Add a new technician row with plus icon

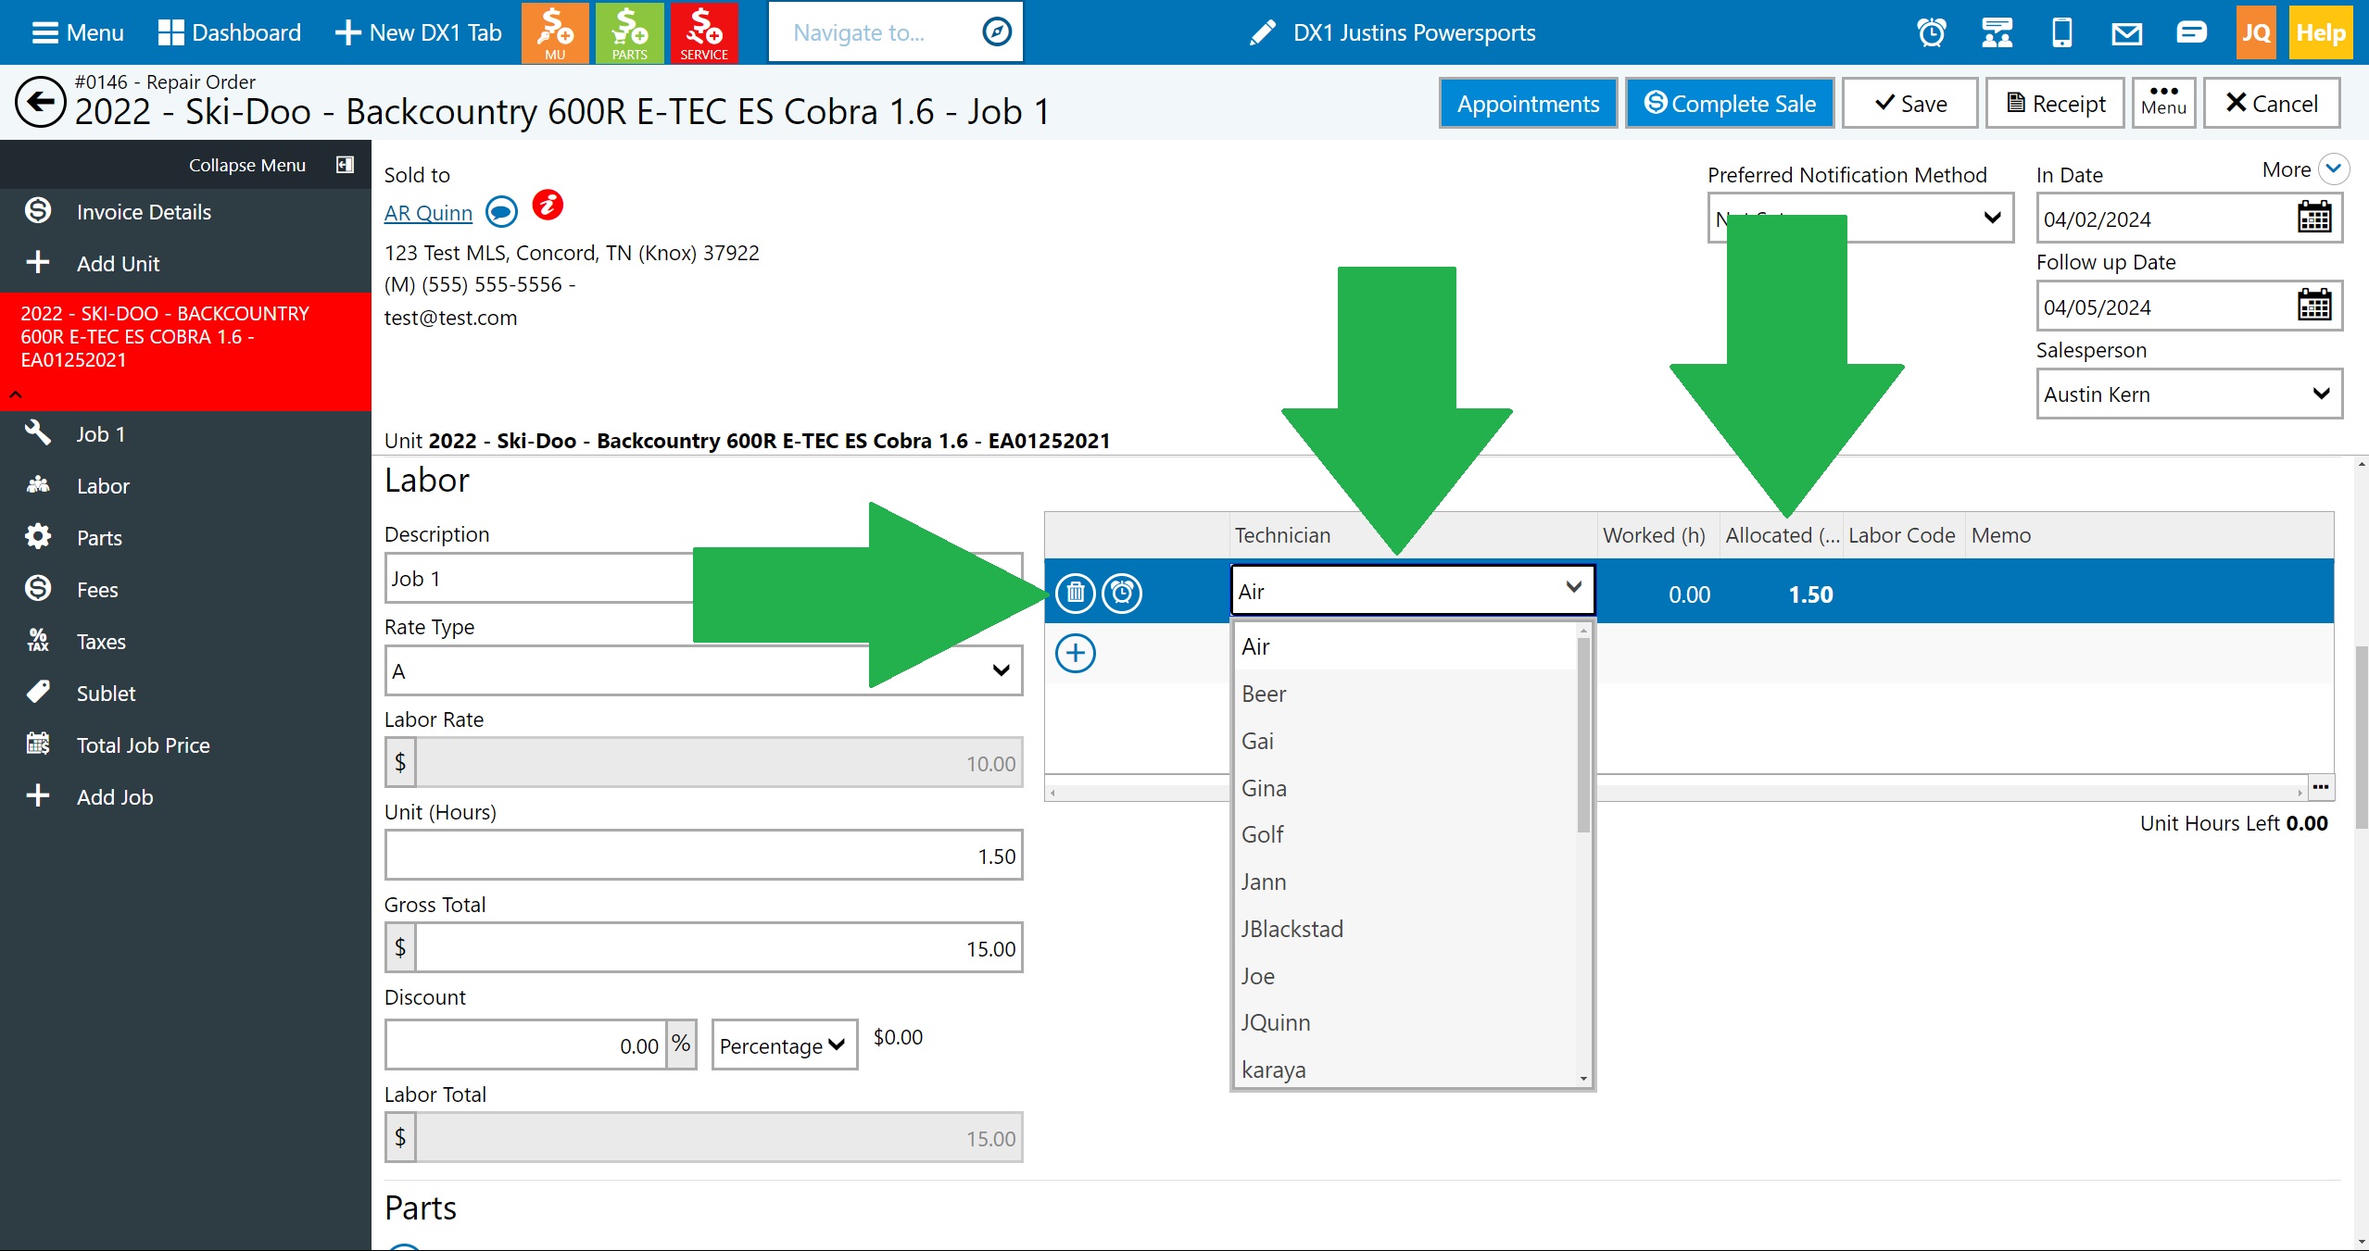[1075, 654]
